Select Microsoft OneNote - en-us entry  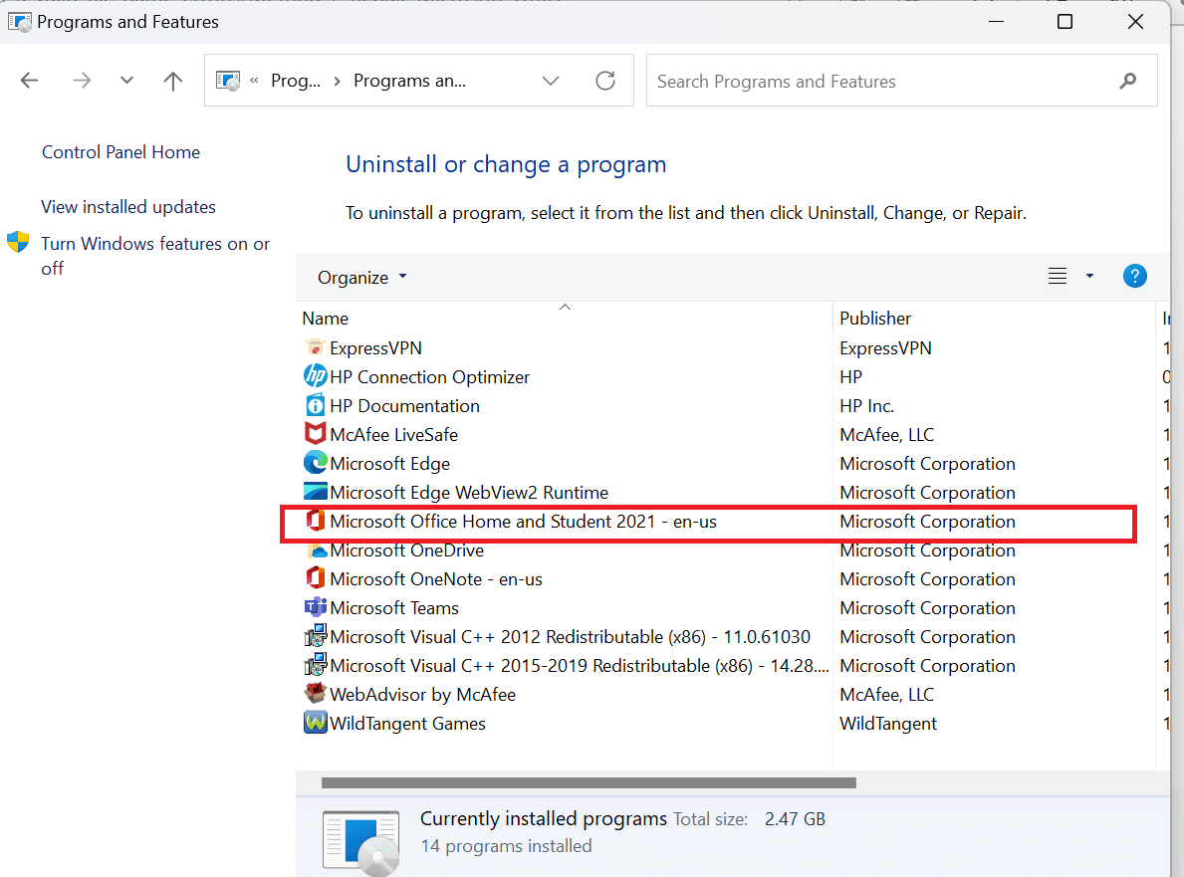[436, 579]
